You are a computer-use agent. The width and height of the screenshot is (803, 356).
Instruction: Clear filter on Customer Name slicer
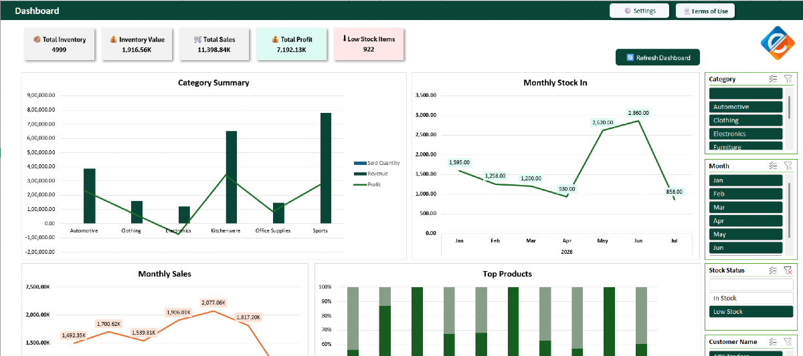point(788,341)
